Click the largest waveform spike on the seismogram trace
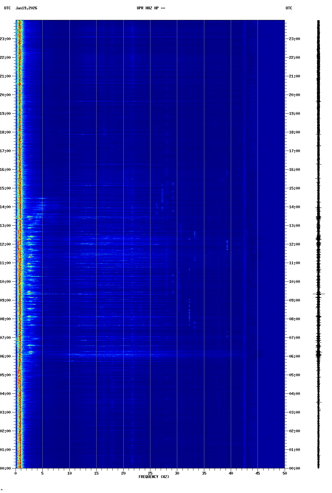The image size is (332, 493). click(319, 294)
